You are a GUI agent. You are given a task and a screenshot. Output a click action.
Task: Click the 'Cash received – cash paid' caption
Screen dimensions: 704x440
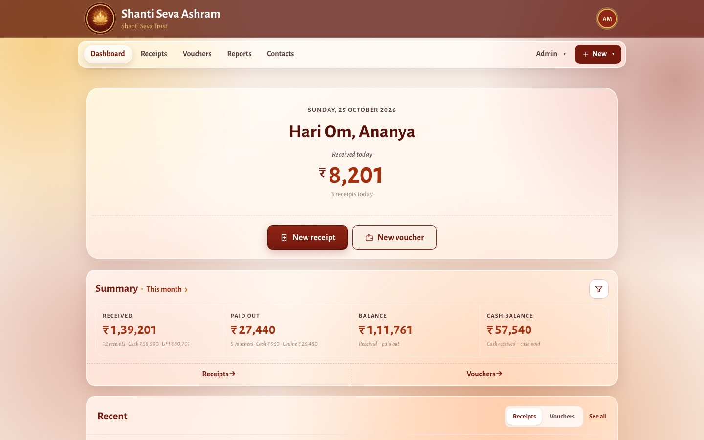click(x=513, y=344)
